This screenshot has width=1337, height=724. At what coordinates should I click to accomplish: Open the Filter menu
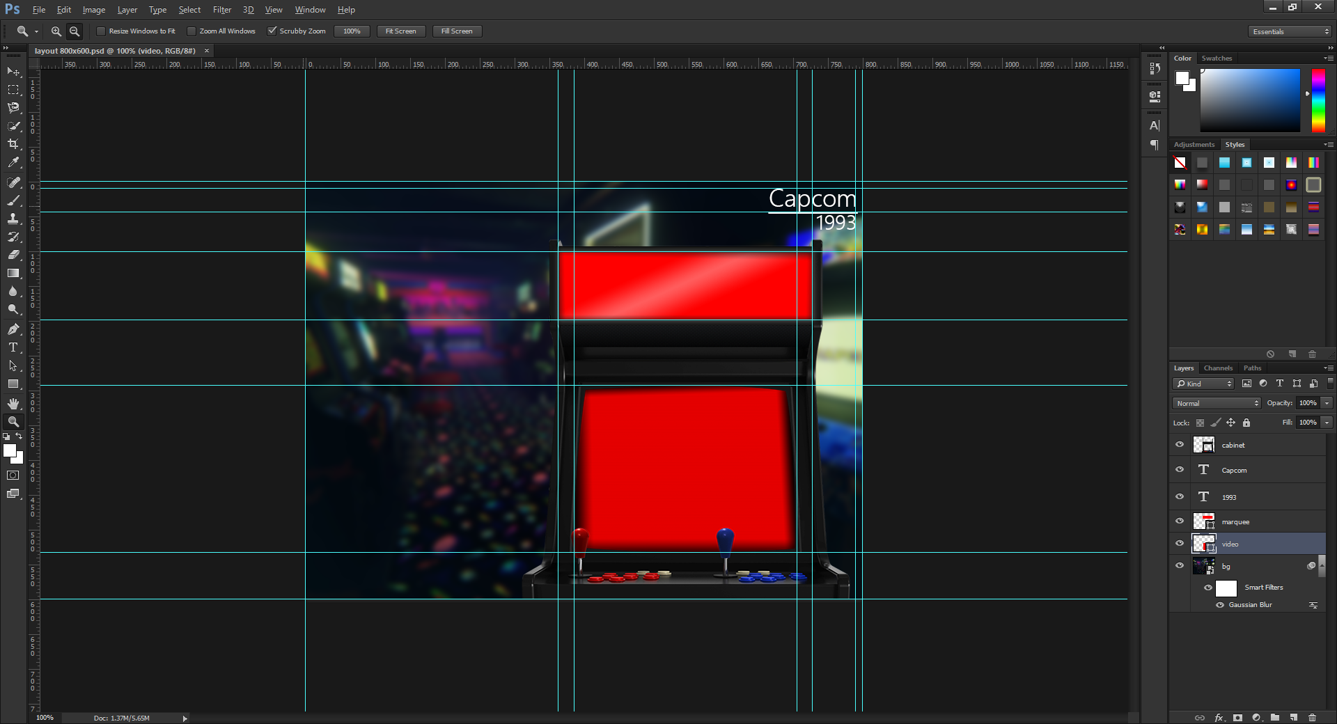(x=222, y=10)
